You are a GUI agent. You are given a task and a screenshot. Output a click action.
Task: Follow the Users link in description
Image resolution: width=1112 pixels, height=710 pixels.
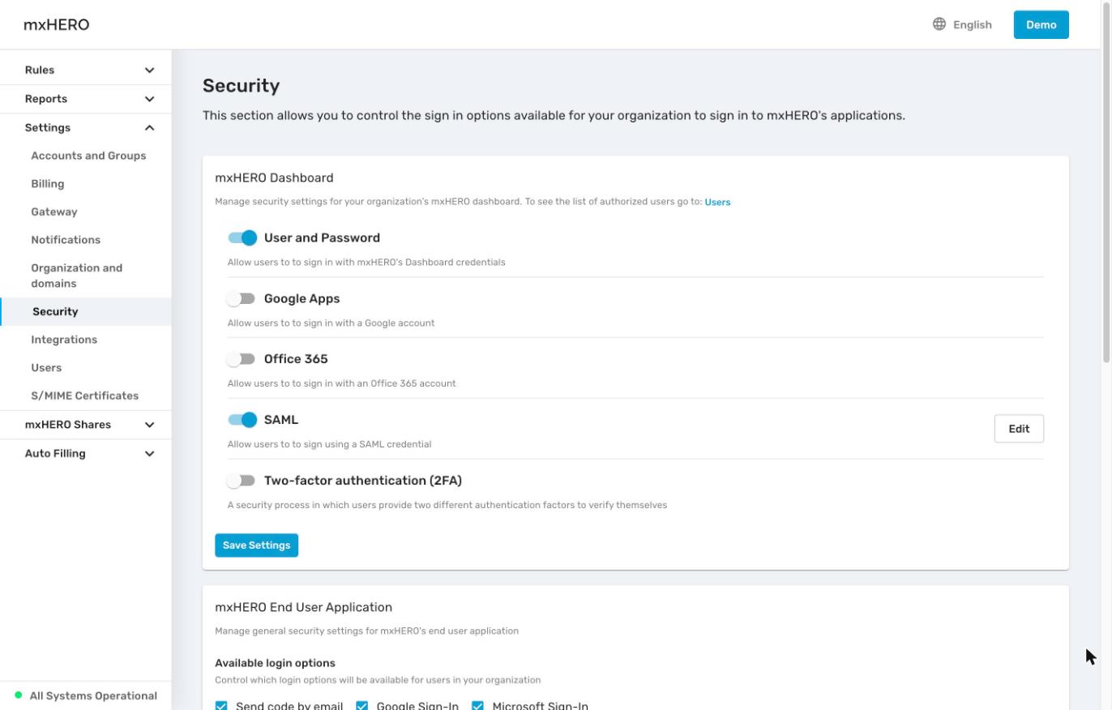tap(717, 202)
